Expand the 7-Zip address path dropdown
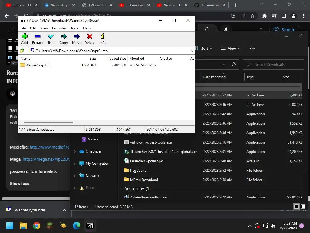310x233 pixels. tap(192, 51)
